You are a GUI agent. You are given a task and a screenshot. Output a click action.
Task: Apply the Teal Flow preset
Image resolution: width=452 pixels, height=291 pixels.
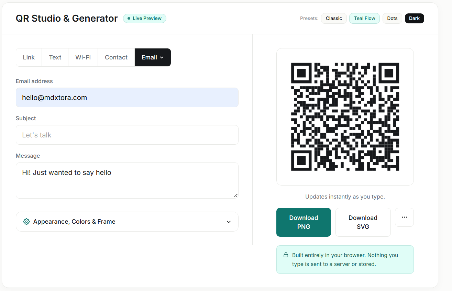(364, 18)
